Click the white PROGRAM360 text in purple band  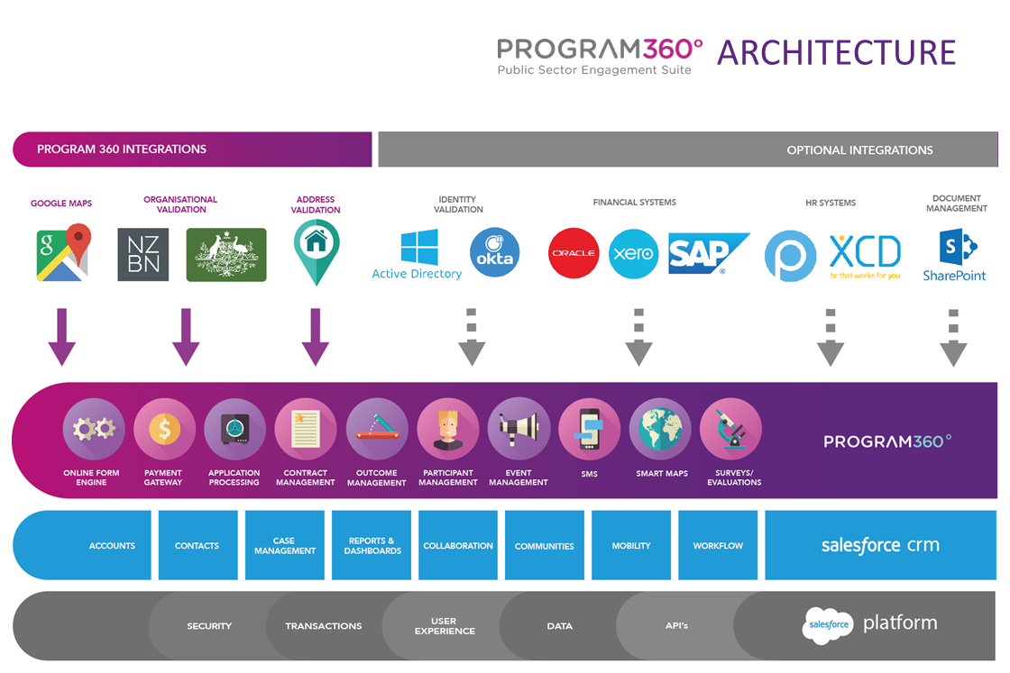pos(887,441)
